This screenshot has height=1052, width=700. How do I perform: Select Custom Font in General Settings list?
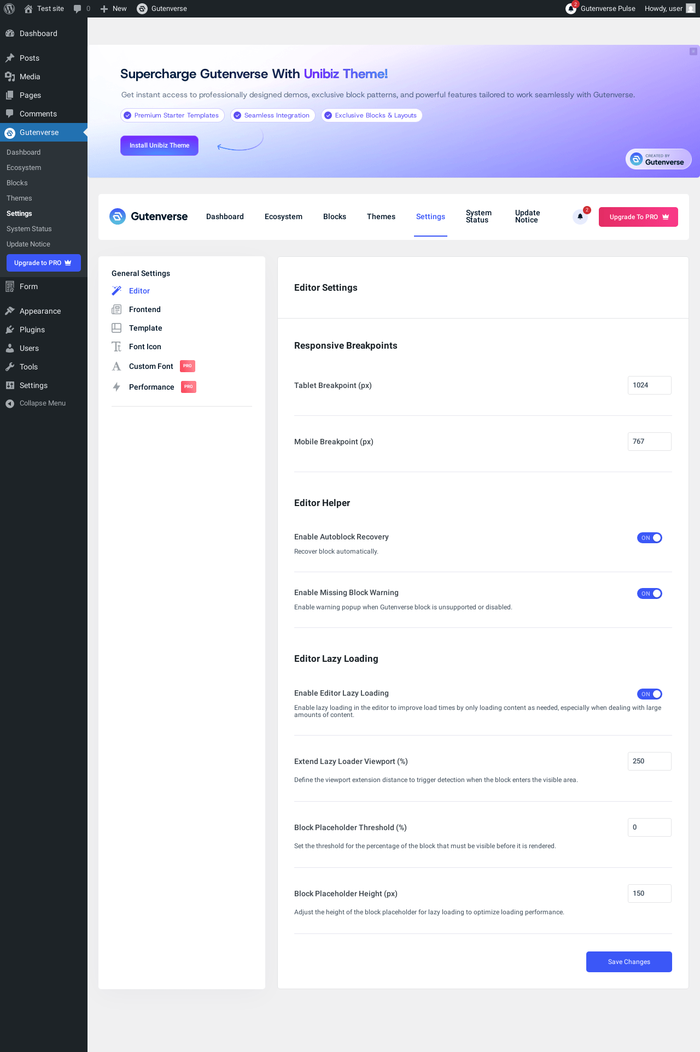pos(151,366)
